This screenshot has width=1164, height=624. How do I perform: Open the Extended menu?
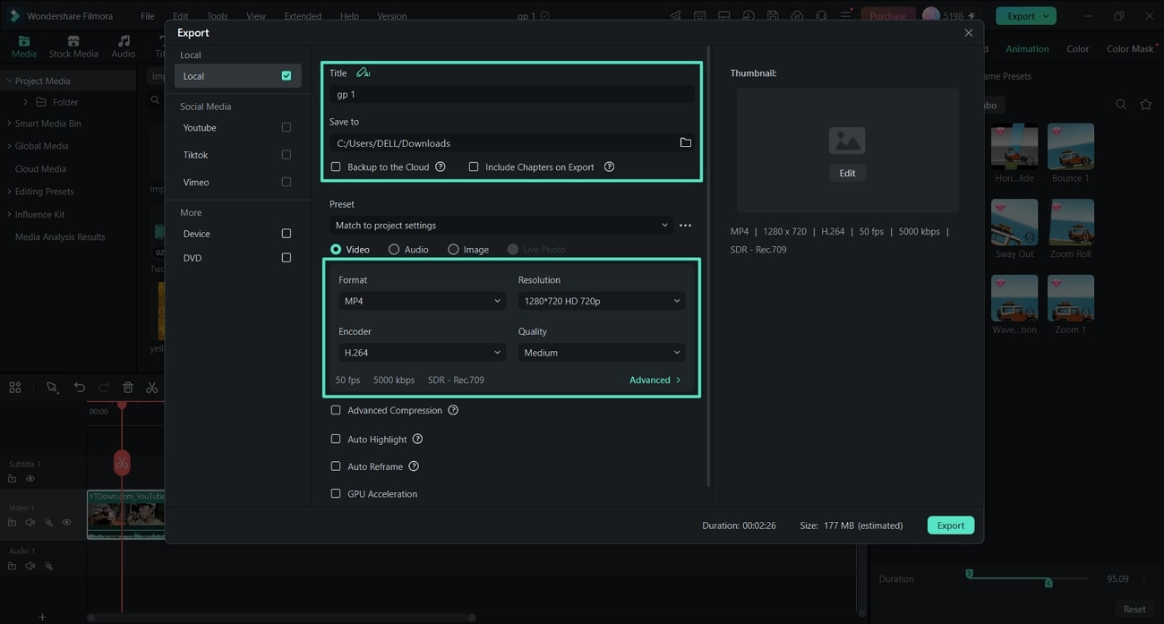point(303,16)
